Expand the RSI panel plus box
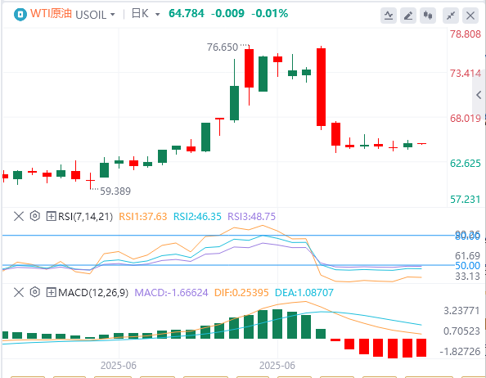The height and width of the screenshot is (378, 486). [51, 216]
